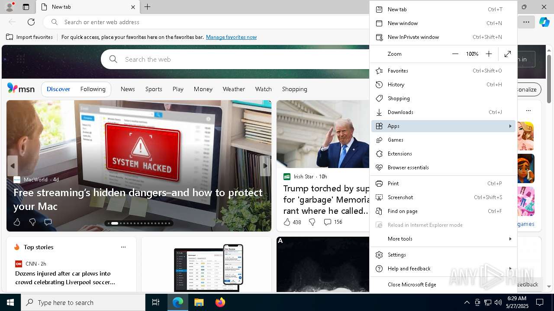Open Settings from the menu
Screen dimensions: 554x311
443,255
